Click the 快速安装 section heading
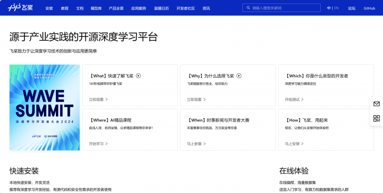The width and height of the screenshot is (383, 193). pyautogui.click(x=24, y=171)
